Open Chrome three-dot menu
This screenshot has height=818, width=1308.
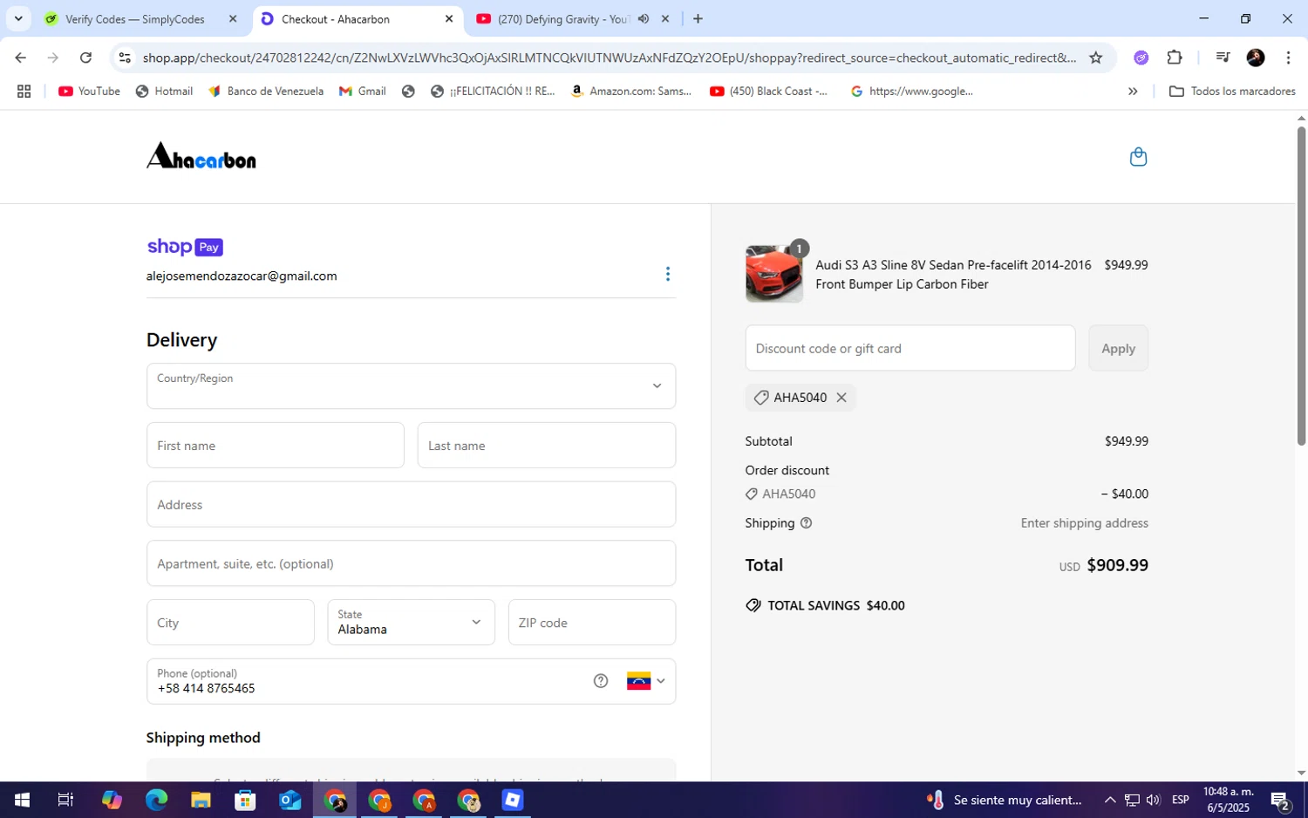1288,58
